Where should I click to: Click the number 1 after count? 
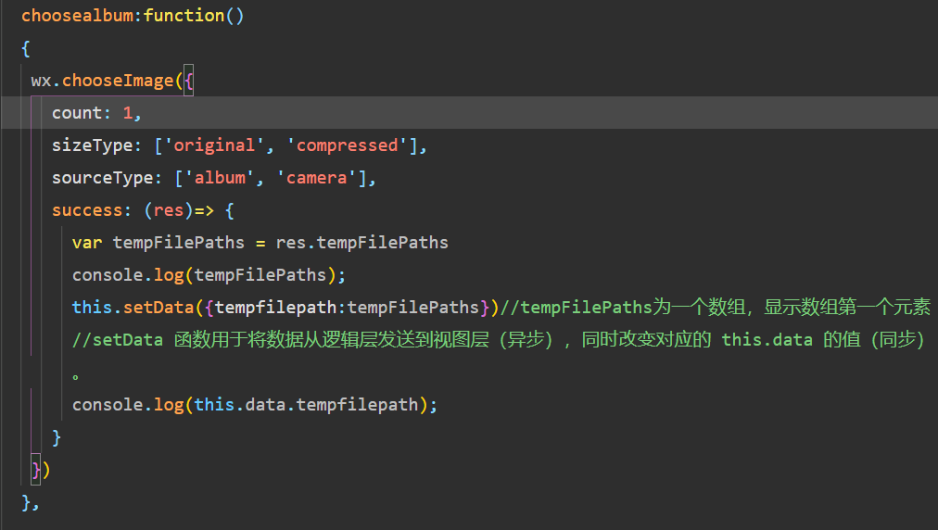[x=127, y=112]
